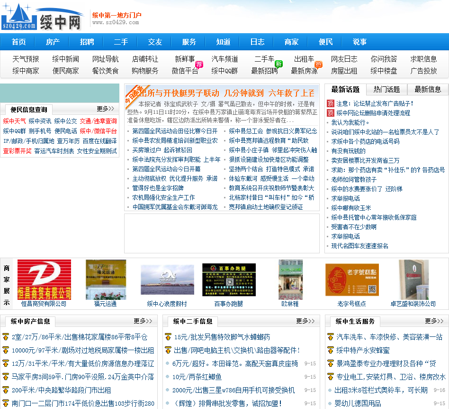Go to 首页 in main navigation
Image resolution: width=449 pixels, height=409 pixels.
pyautogui.click(x=19, y=42)
